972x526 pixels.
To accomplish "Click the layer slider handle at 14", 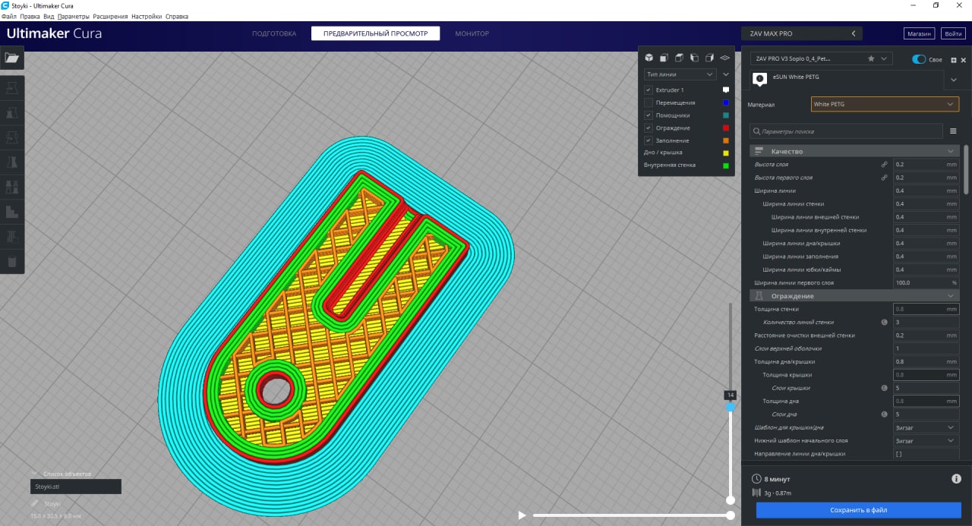I will click(731, 407).
